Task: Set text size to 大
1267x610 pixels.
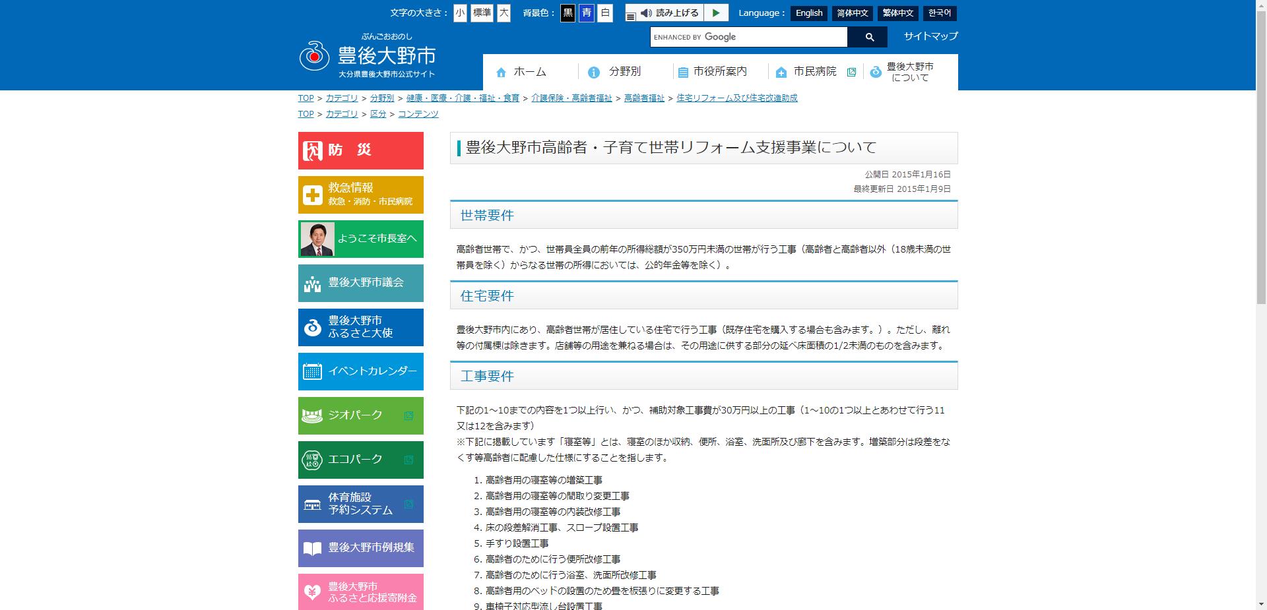Action: coord(504,13)
